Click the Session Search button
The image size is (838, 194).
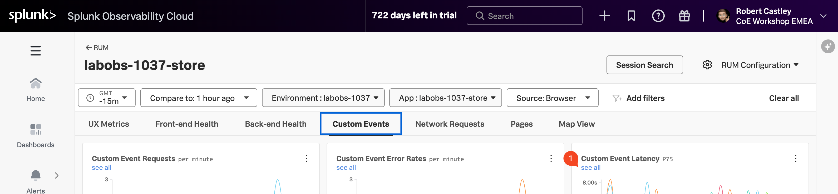click(644, 65)
